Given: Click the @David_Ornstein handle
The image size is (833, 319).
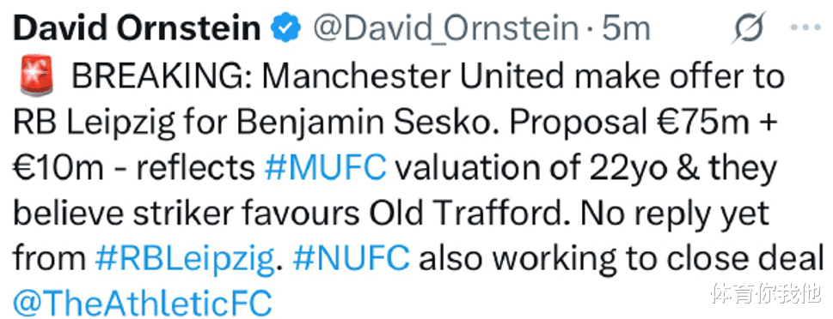Looking at the screenshot, I should pos(444,28).
